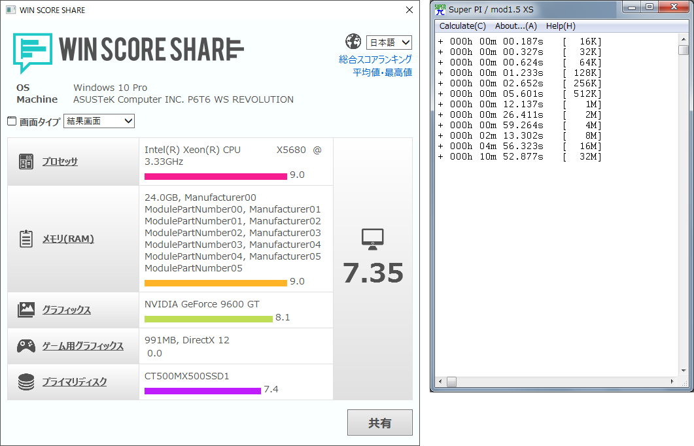Open the プロセッサ link
This screenshot has height=446, width=694.
(x=60, y=162)
